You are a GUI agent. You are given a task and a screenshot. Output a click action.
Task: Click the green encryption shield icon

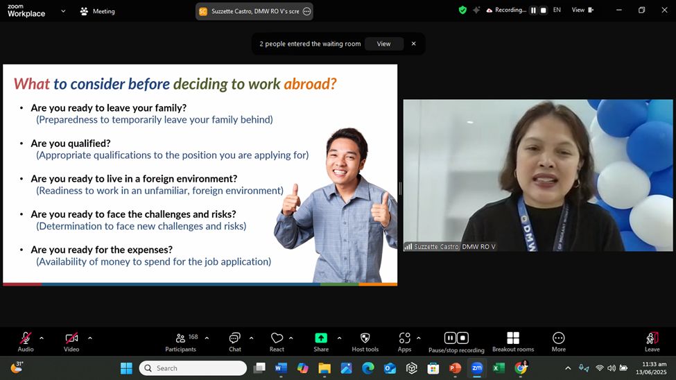pyautogui.click(x=462, y=10)
